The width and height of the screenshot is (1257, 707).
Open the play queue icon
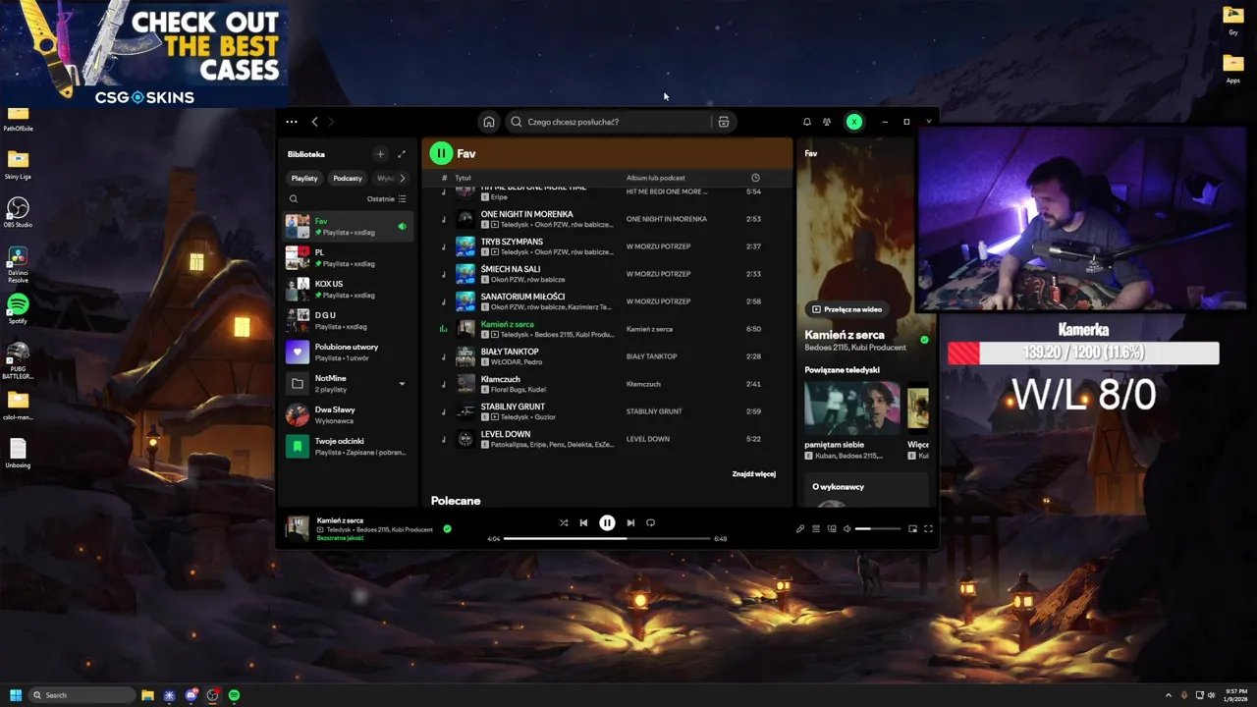(816, 528)
